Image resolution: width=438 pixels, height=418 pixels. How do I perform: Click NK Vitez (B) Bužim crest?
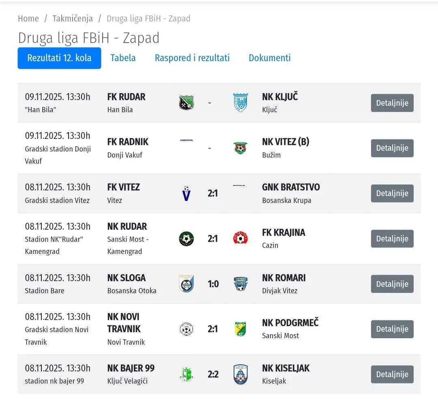point(240,148)
